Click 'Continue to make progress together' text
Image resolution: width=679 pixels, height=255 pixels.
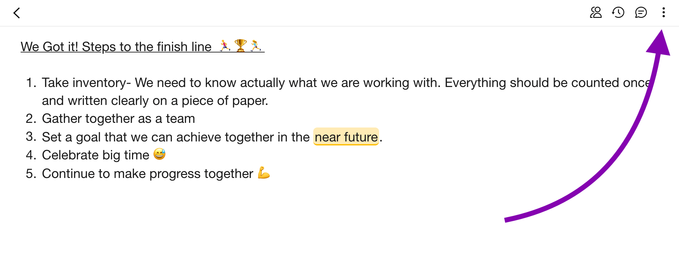[147, 174]
